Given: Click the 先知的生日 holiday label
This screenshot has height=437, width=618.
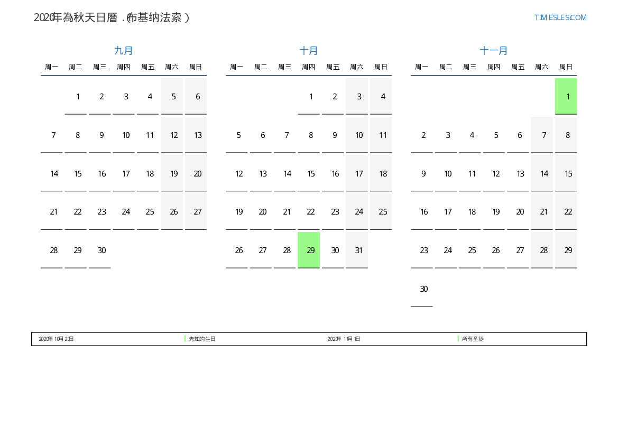Looking at the screenshot, I should click(x=202, y=339).
